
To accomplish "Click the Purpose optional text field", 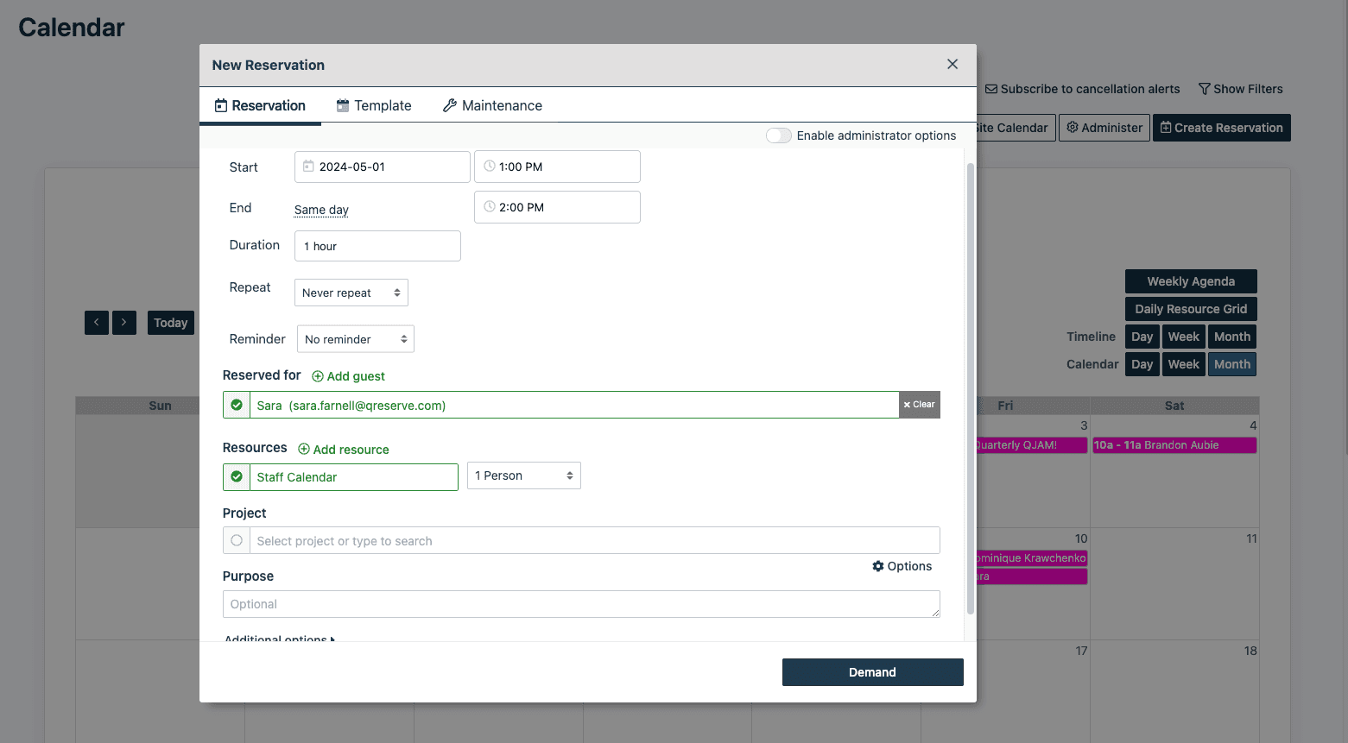I will 580,604.
